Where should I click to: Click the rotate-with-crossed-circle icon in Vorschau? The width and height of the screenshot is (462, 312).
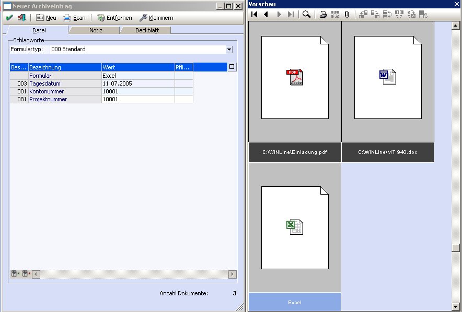click(x=411, y=14)
